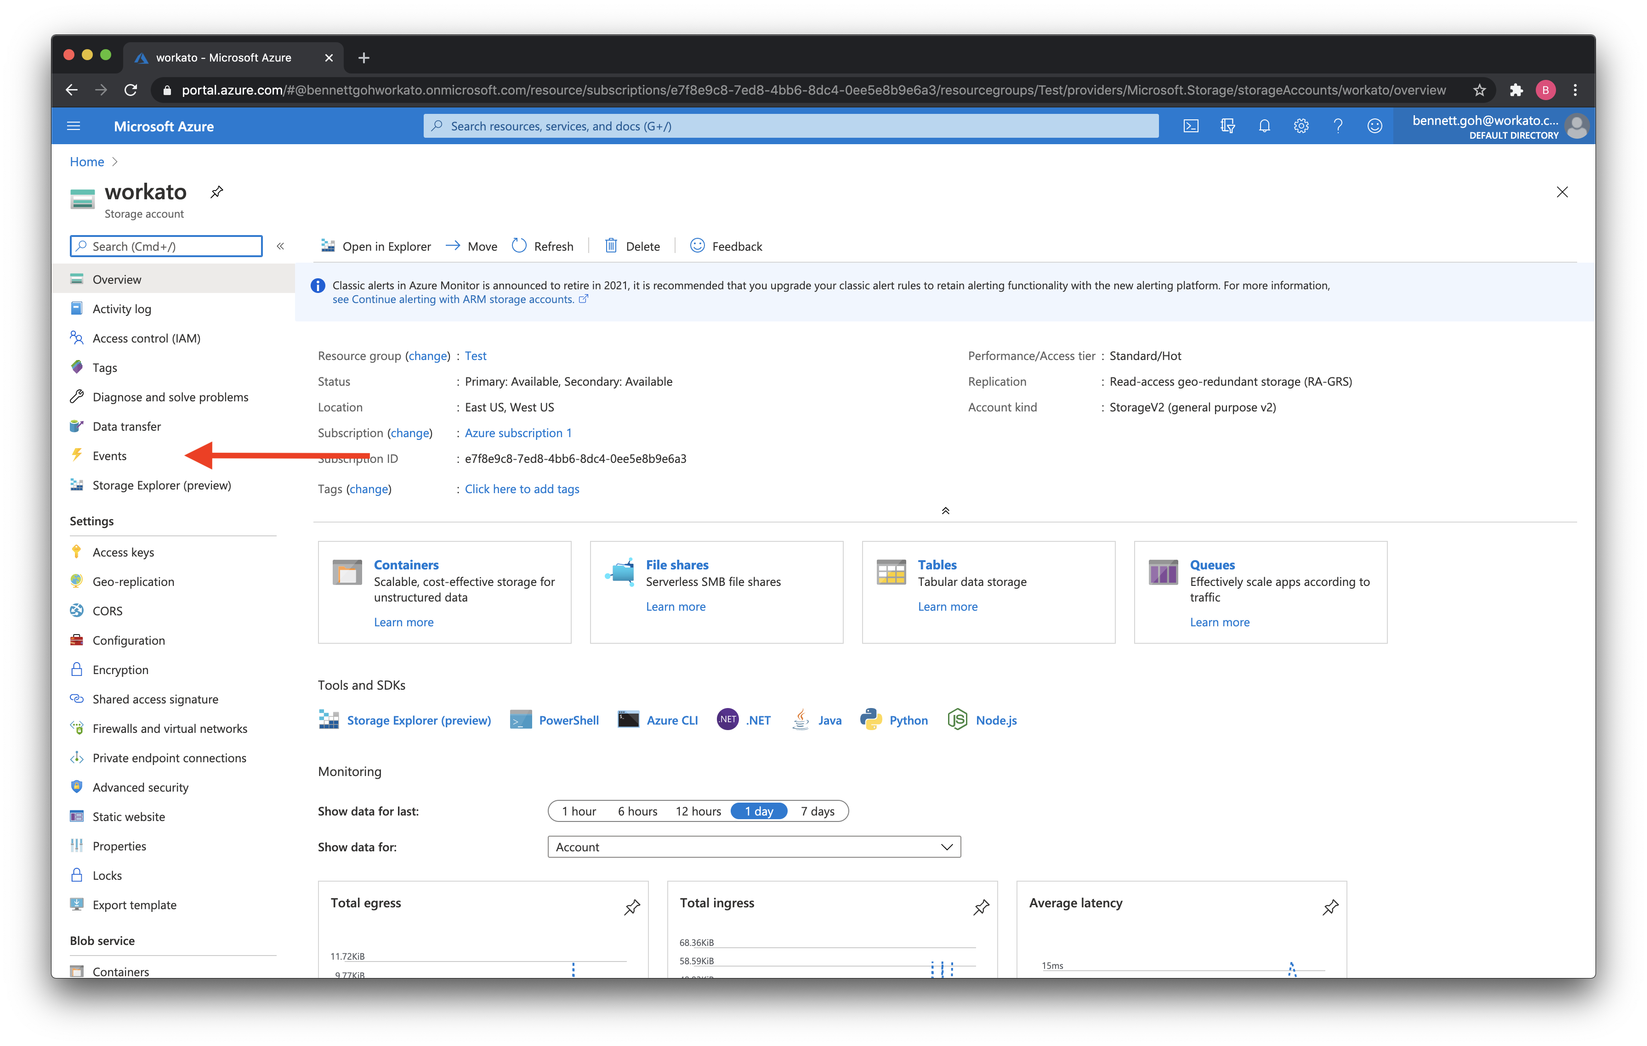
Task: Open Access keys settings
Action: (x=123, y=552)
